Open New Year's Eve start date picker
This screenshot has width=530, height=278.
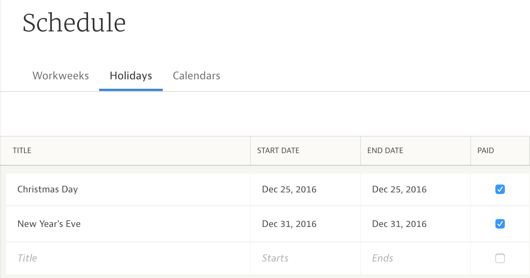click(x=289, y=224)
